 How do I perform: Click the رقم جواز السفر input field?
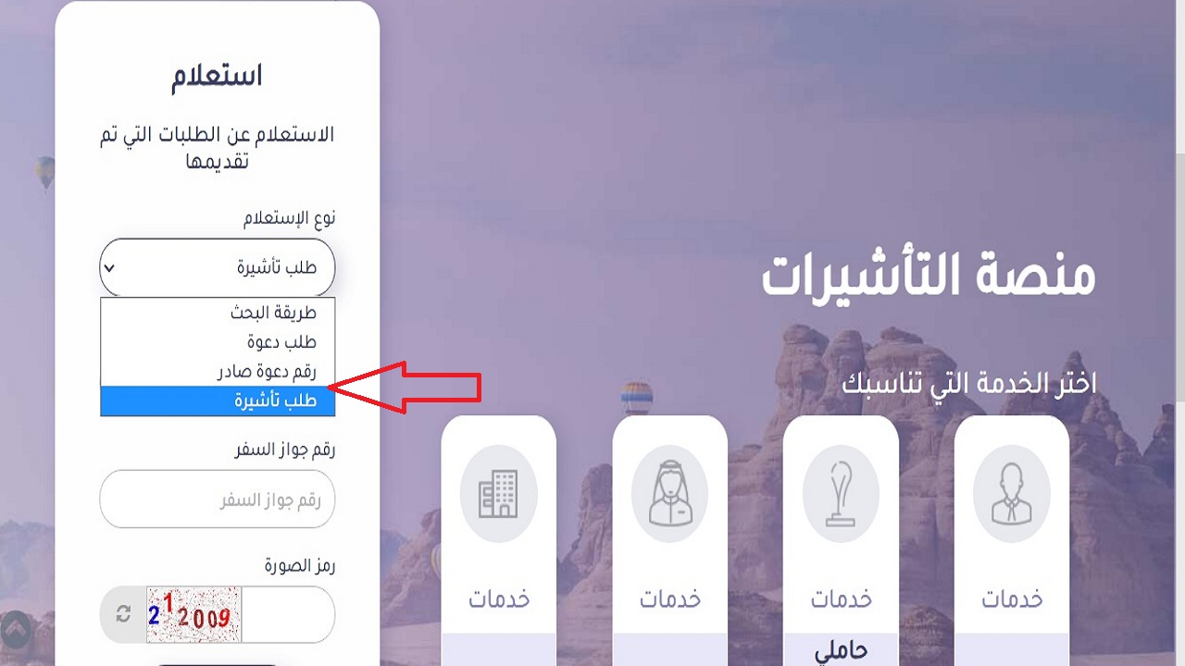217,499
